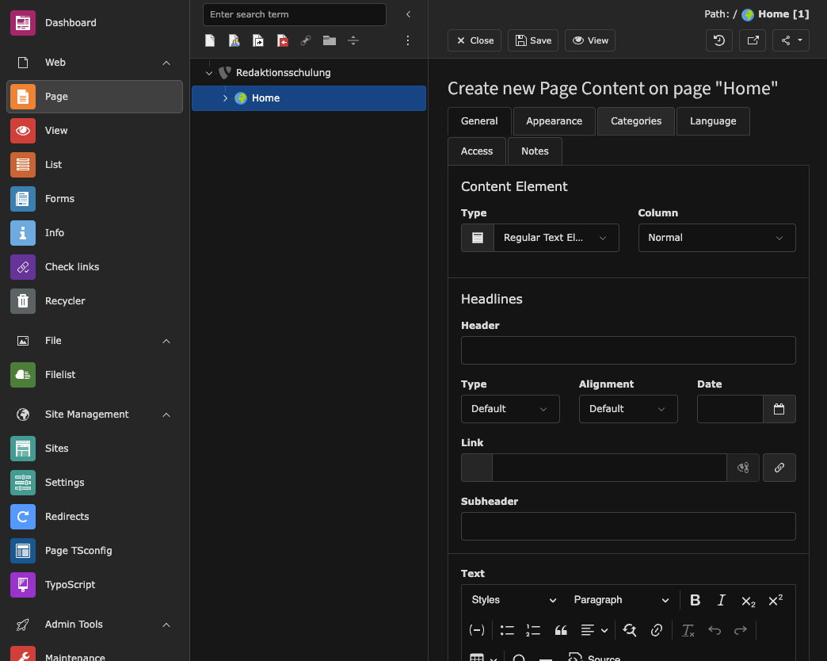
Task: Open the TYPO3 history/undo tool
Action: click(718, 40)
